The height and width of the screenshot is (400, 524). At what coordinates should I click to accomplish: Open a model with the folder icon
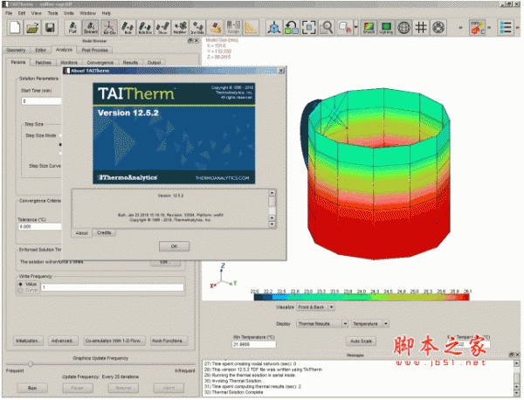click(34, 30)
